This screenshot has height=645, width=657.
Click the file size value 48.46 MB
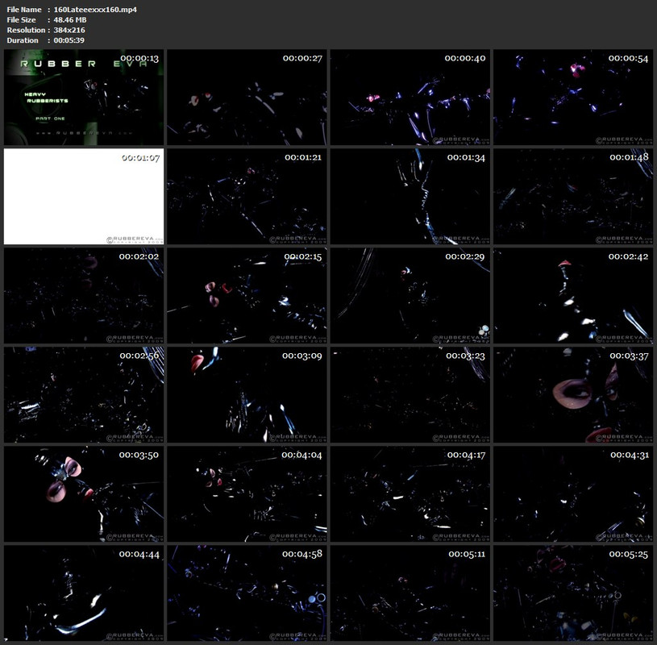(x=70, y=19)
